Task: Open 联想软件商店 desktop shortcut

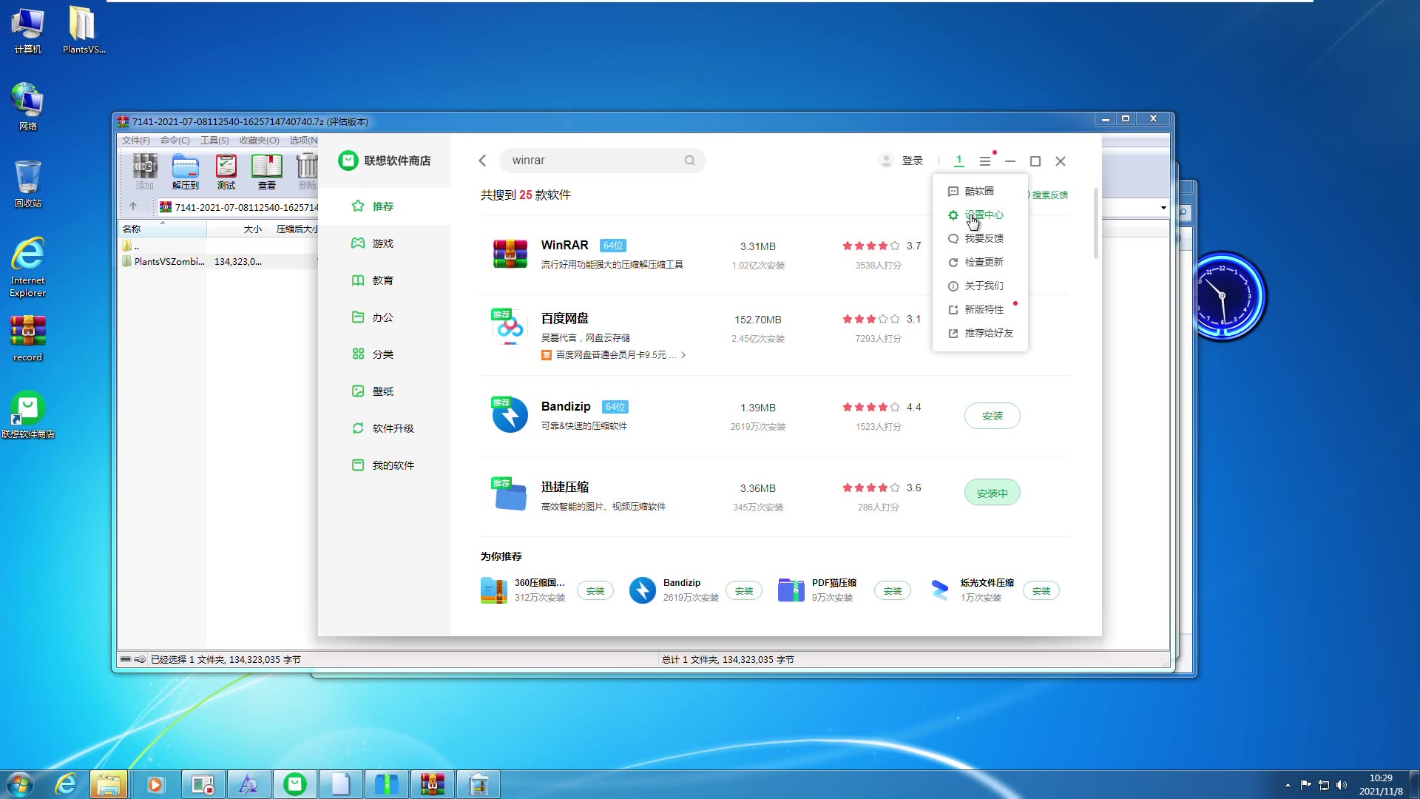Action: tap(28, 414)
